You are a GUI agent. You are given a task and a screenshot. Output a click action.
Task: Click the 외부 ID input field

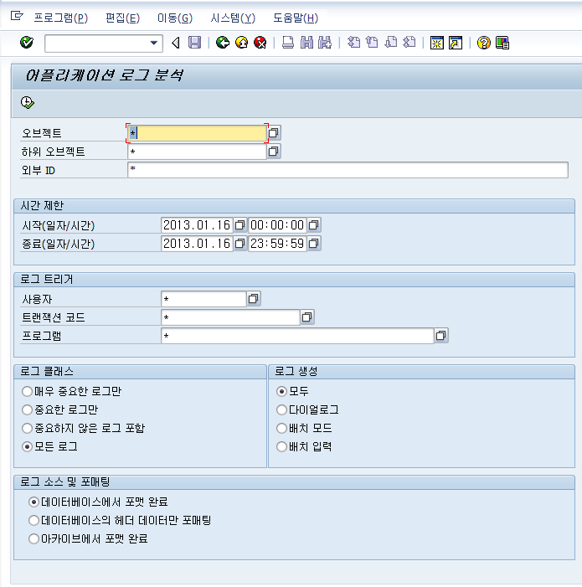point(348,170)
